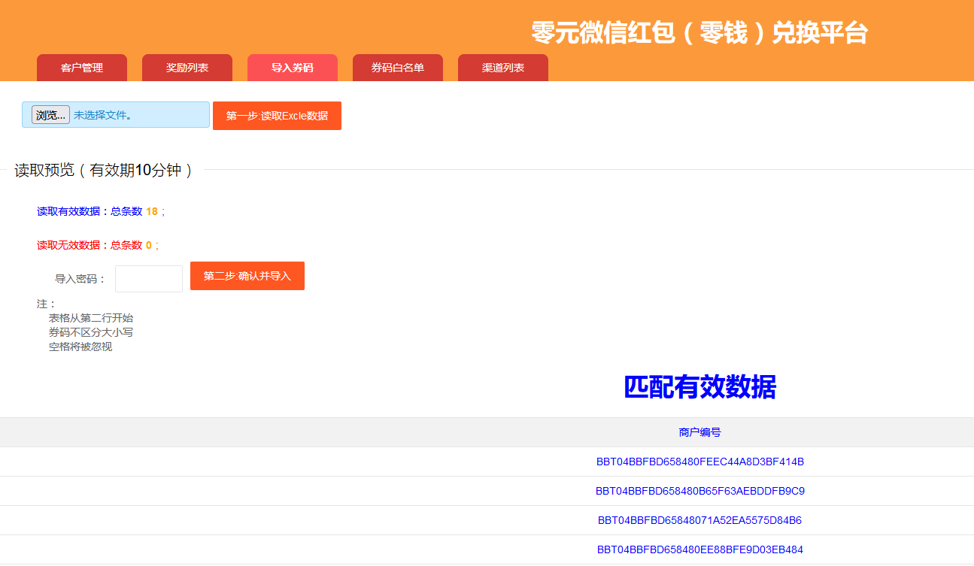Click the invalid data count 0
Viewport: 974px width, 566px height.
point(149,245)
